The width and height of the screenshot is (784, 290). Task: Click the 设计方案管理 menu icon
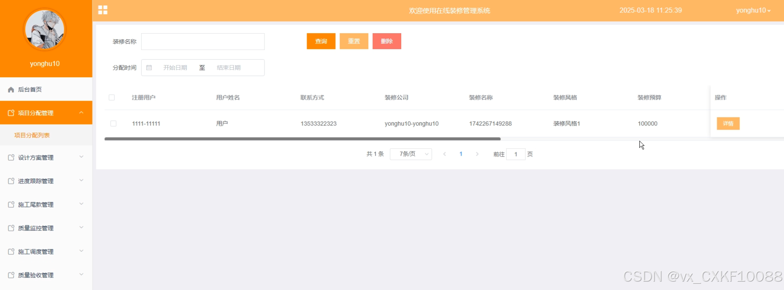pos(11,157)
